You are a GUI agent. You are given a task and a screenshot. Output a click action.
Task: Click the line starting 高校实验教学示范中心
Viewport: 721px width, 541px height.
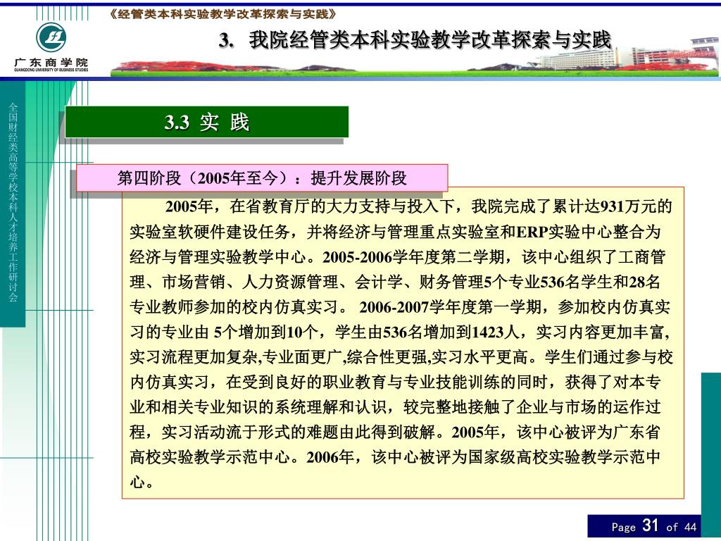[396, 456]
